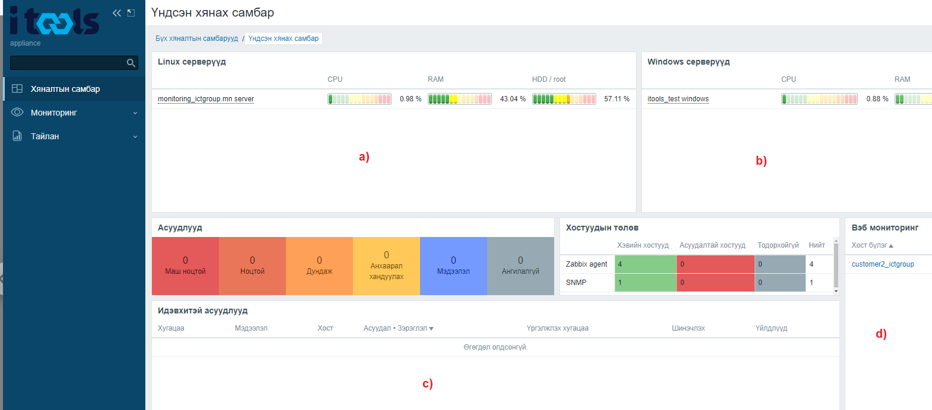Expand the Мониторинг menu chevron
The width and height of the screenshot is (932, 410).
(x=135, y=113)
